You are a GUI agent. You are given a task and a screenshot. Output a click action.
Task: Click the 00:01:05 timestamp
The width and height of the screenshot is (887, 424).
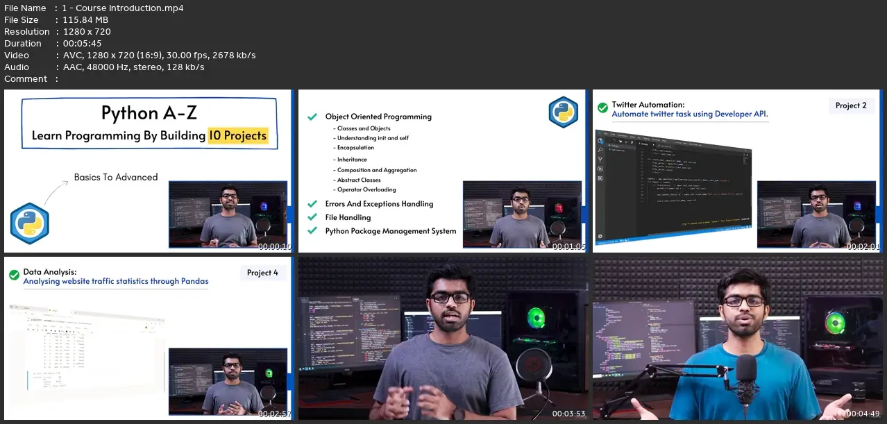pyautogui.click(x=568, y=246)
